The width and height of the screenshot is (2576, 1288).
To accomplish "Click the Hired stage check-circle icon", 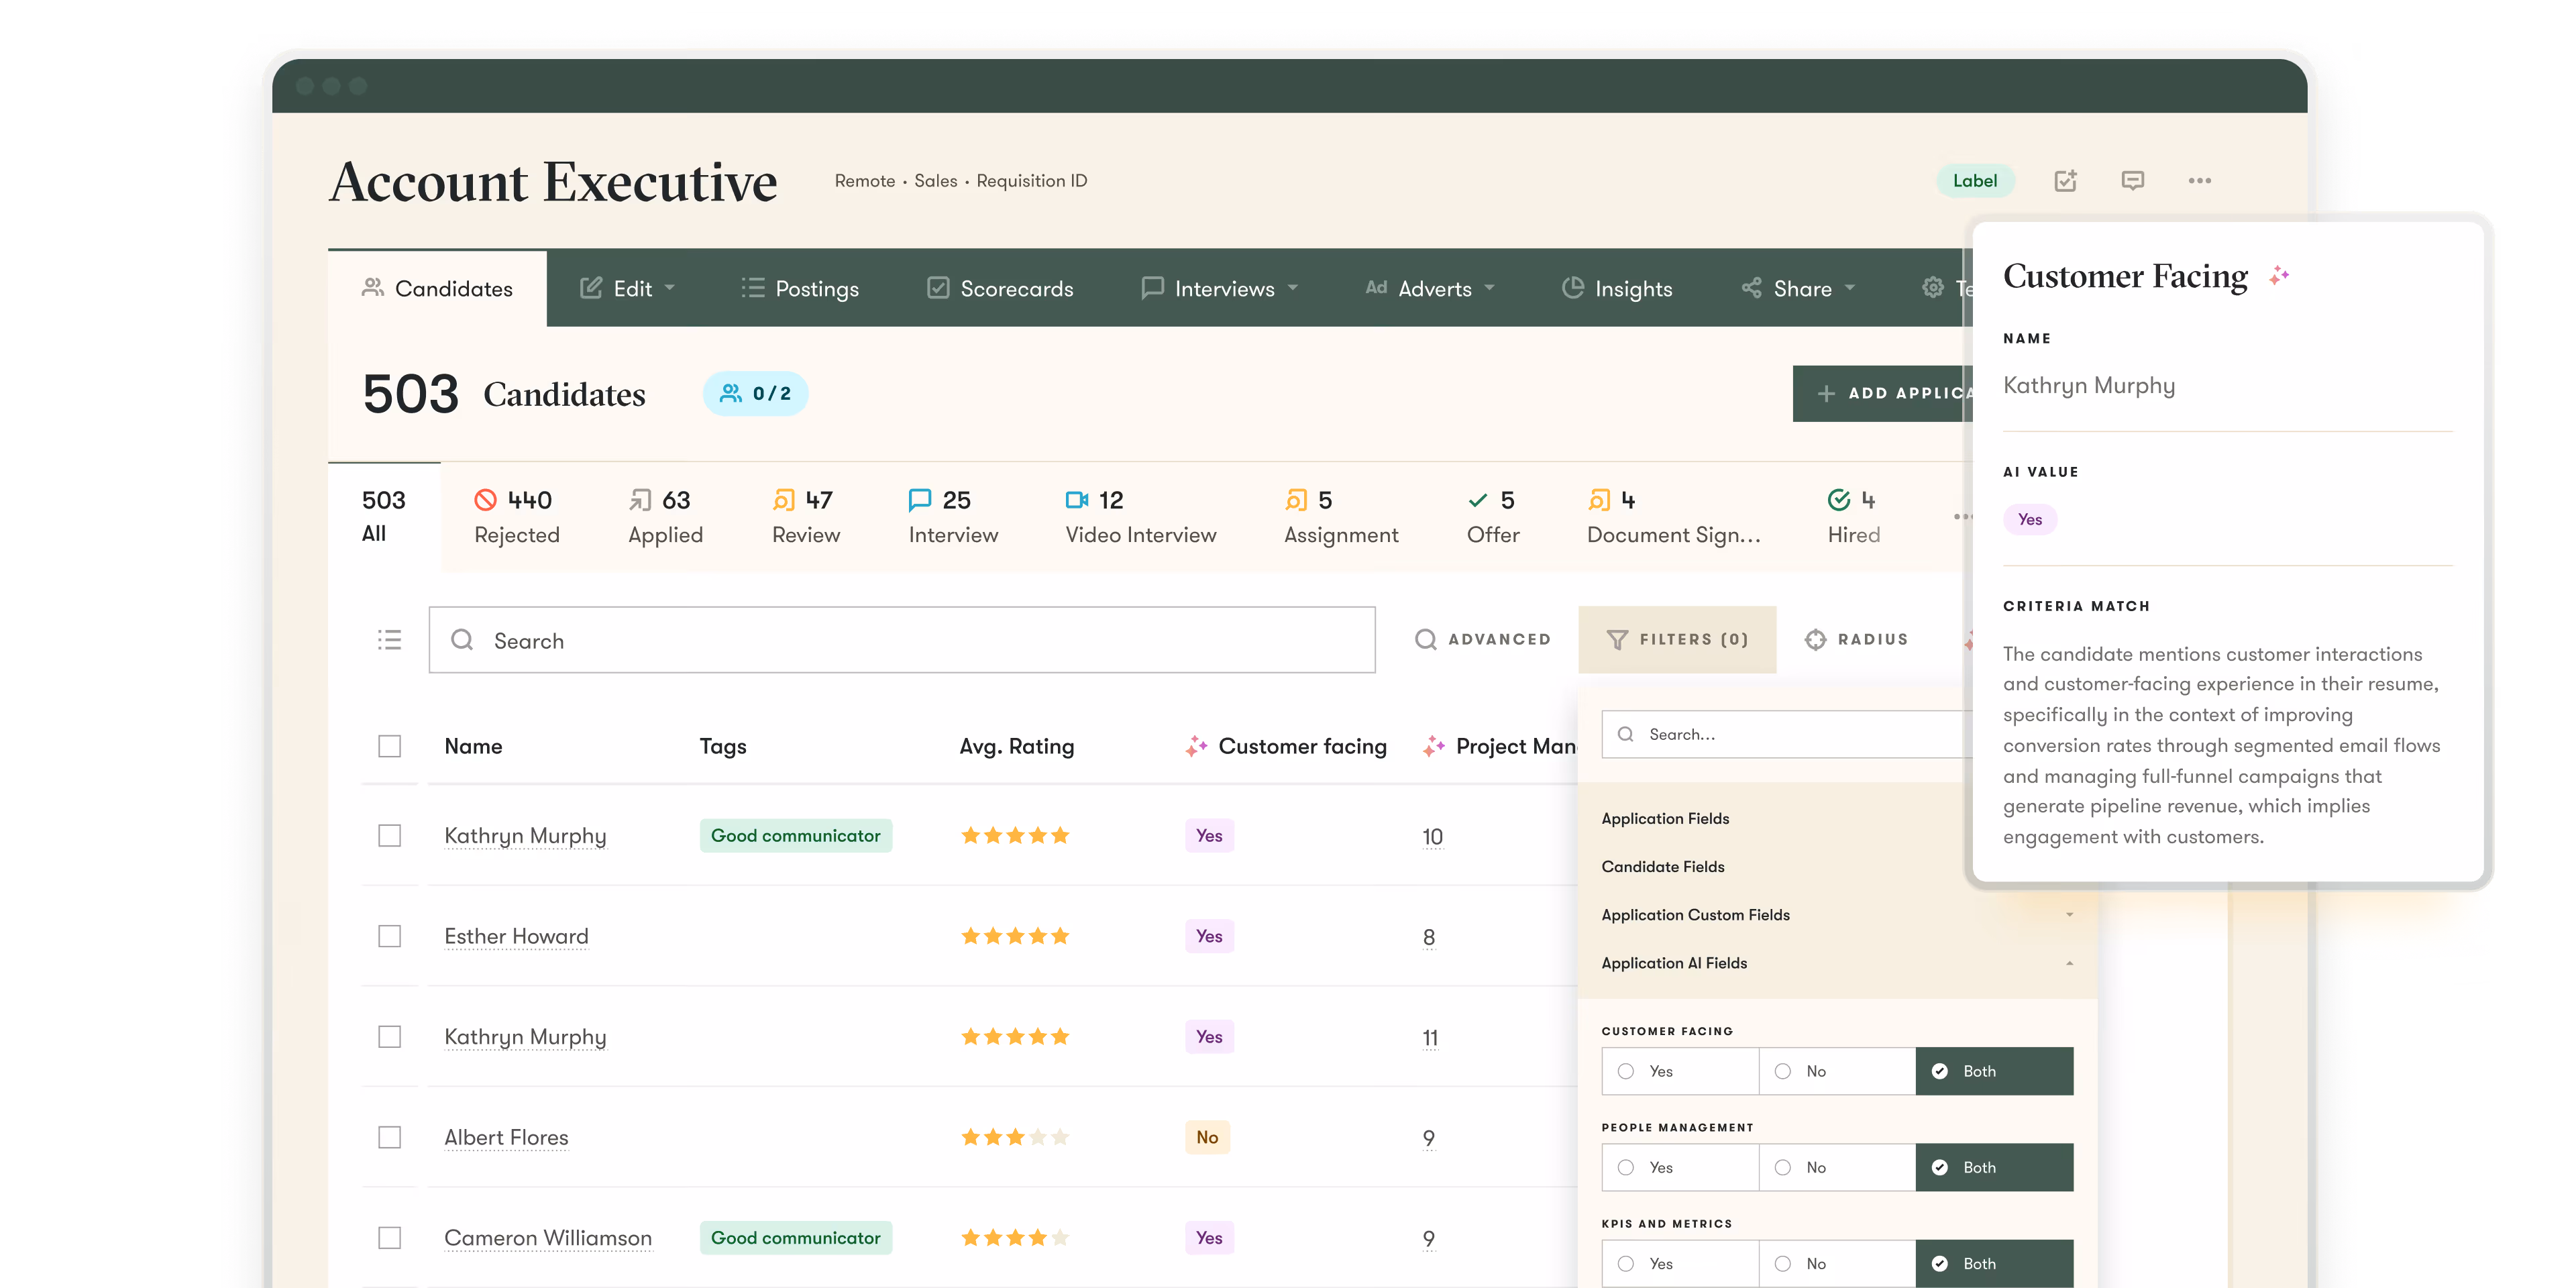I will (1839, 500).
